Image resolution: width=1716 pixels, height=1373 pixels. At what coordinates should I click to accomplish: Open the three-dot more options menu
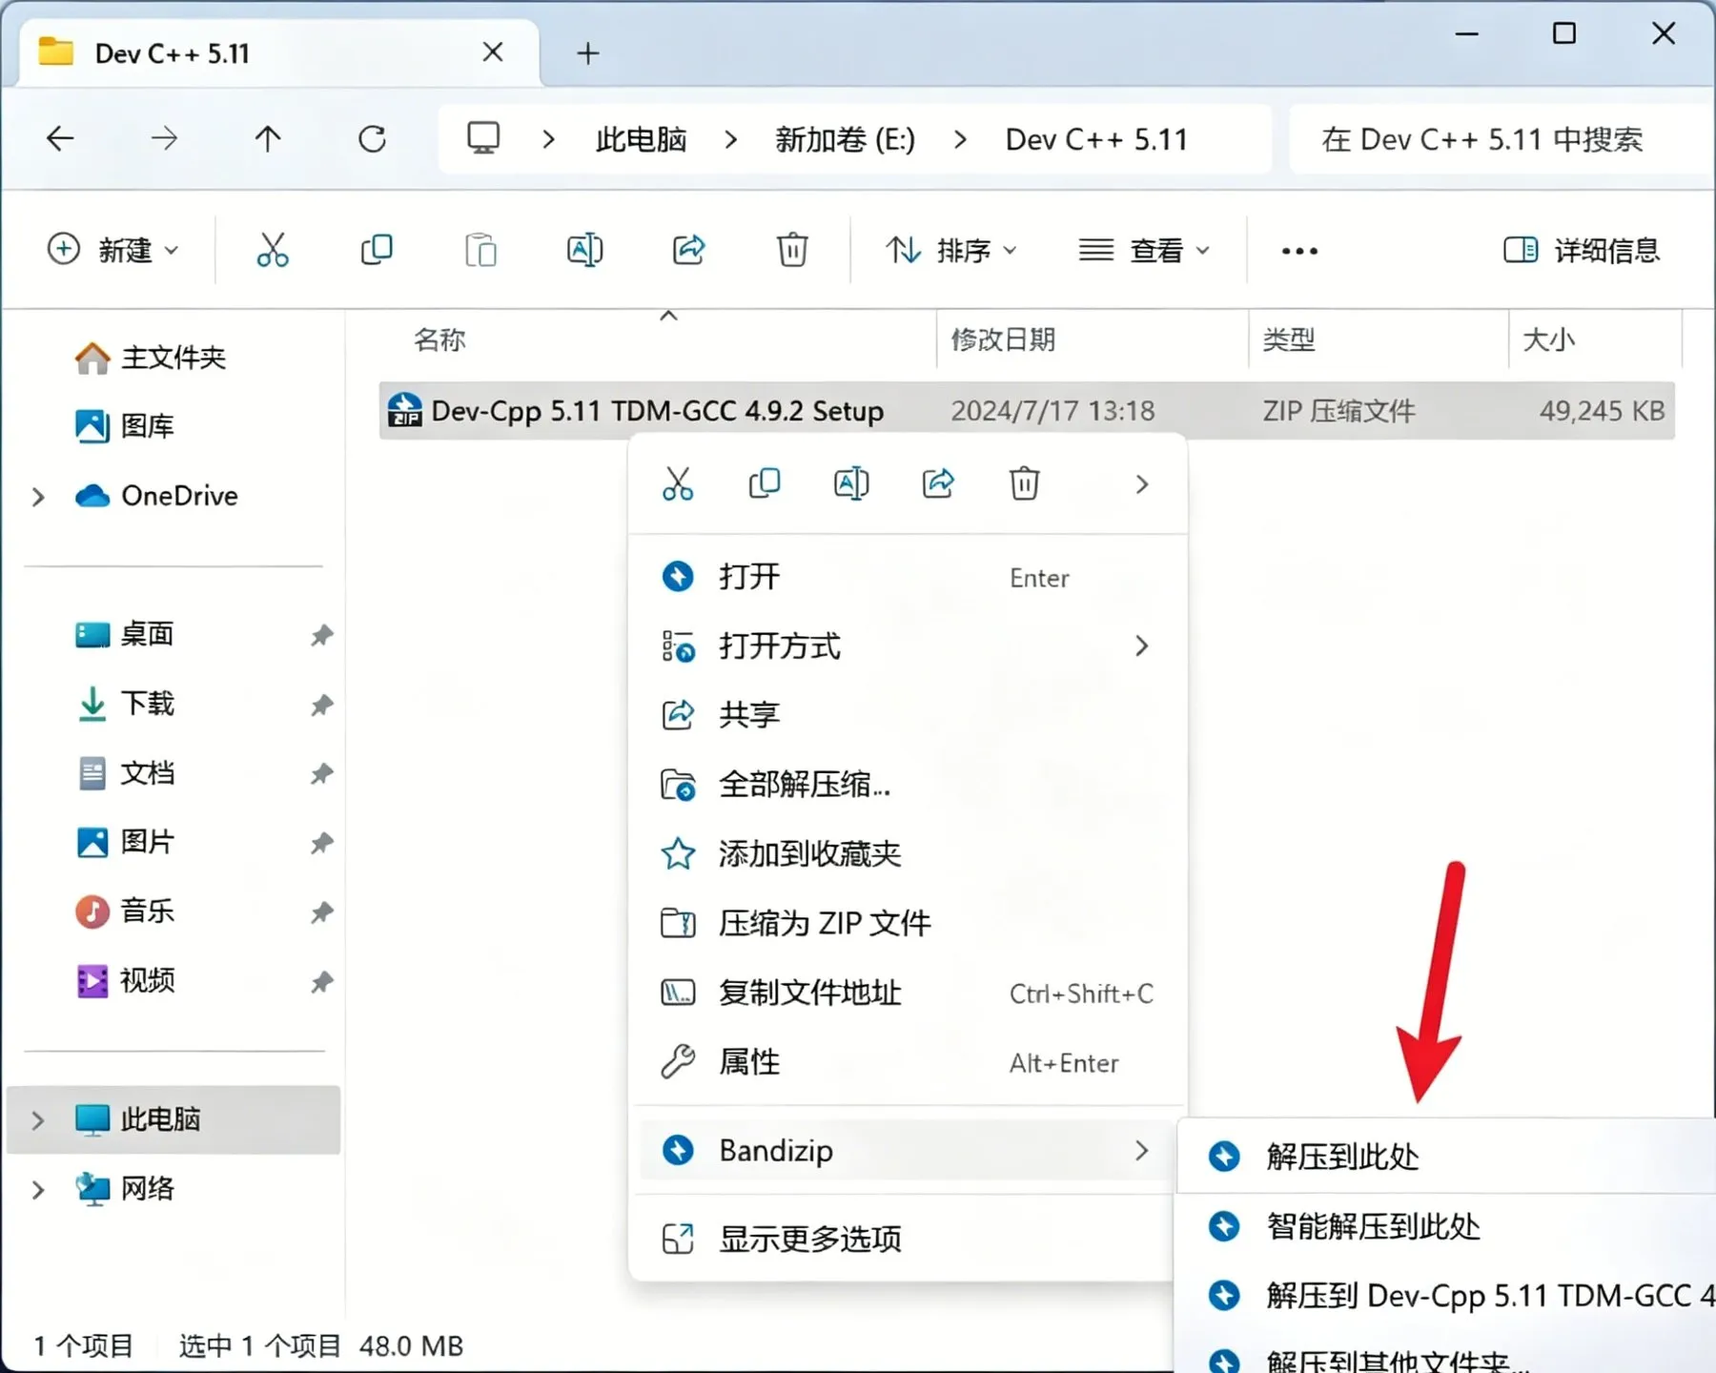(1299, 251)
